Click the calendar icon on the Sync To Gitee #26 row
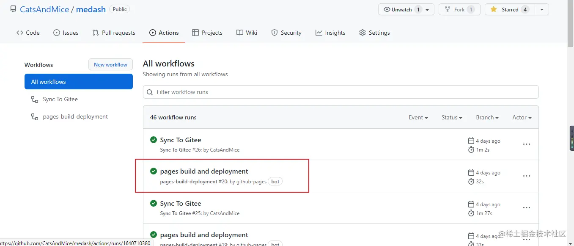Viewport: 574px width, 246px height. [x=471, y=141]
